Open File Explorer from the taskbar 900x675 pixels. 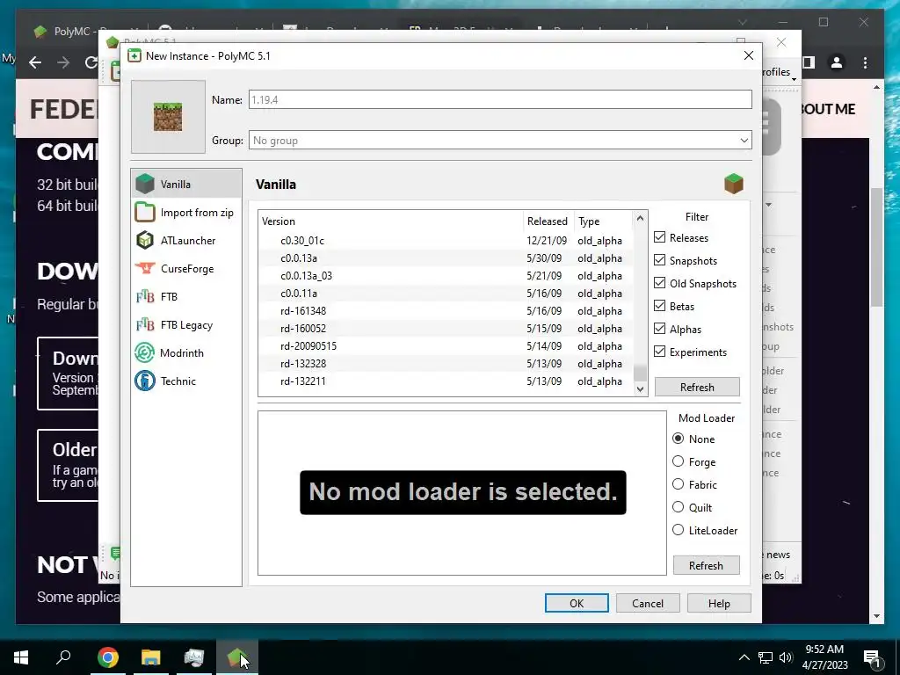pyautogui.click(x=151, y=657)
